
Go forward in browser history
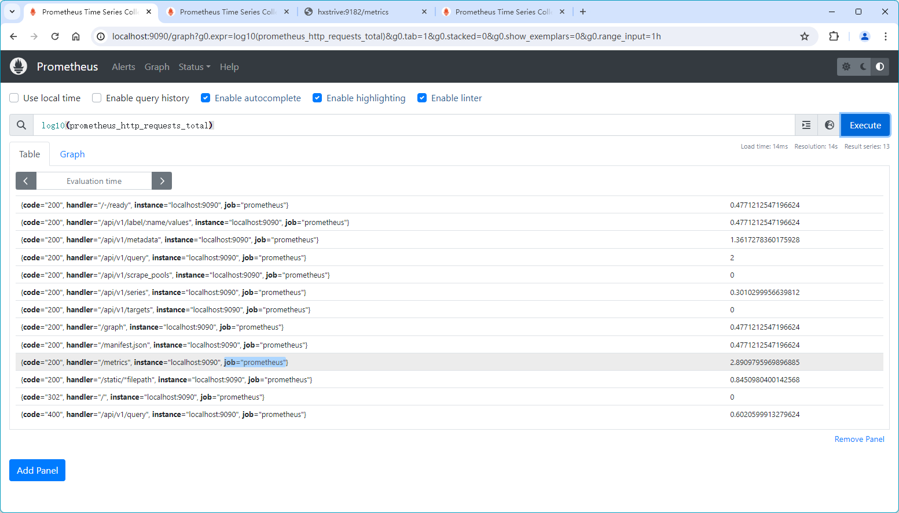34,36
